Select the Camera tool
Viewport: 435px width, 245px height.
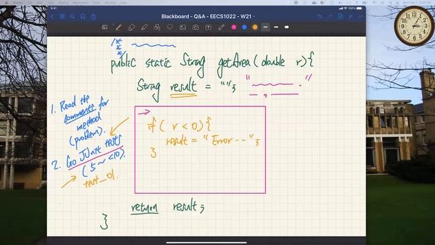pyautogui.click(x=196, y=27)
